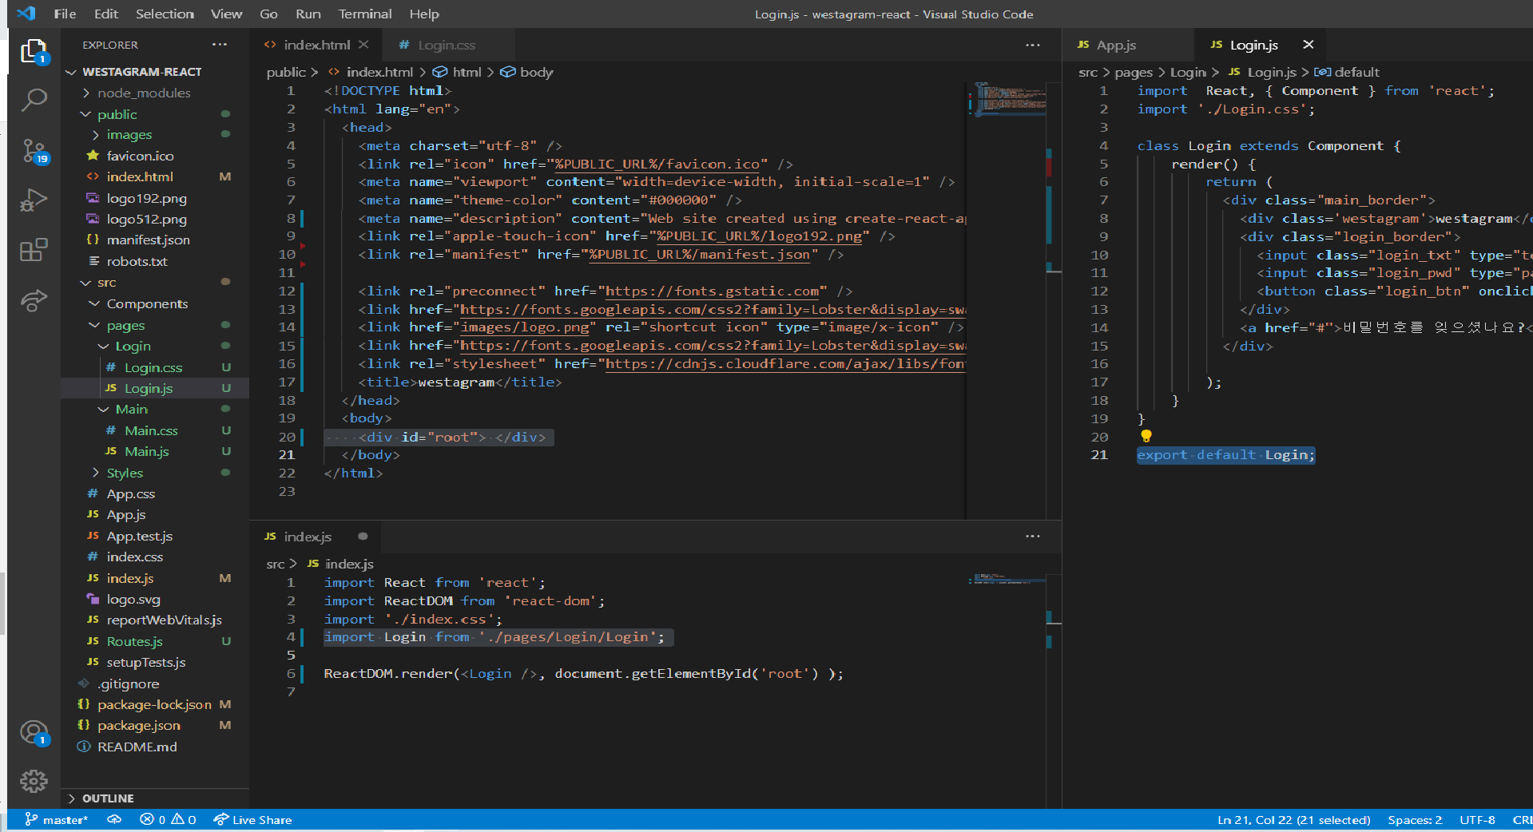This screenshot has height=832, width=1533.
Task: Click the VS Code logo icon
Action: click(26, 14)
